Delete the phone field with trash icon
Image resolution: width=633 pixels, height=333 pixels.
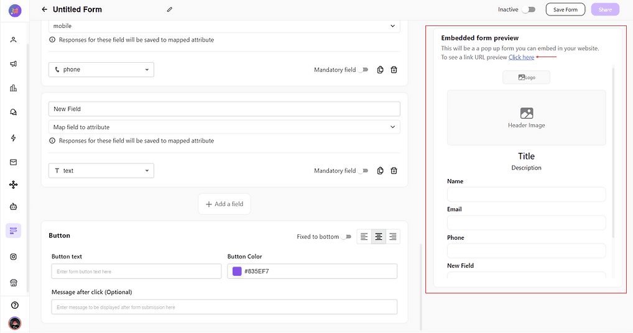click(x=394, y=70)
